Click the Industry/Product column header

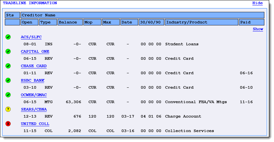(x=202, y=22)
